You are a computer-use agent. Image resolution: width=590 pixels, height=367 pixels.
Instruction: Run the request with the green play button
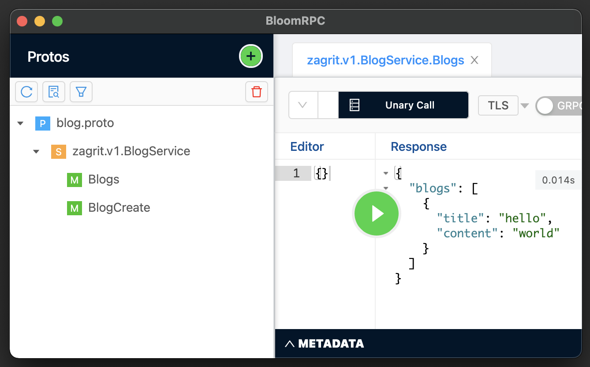[x=377, y=213]
